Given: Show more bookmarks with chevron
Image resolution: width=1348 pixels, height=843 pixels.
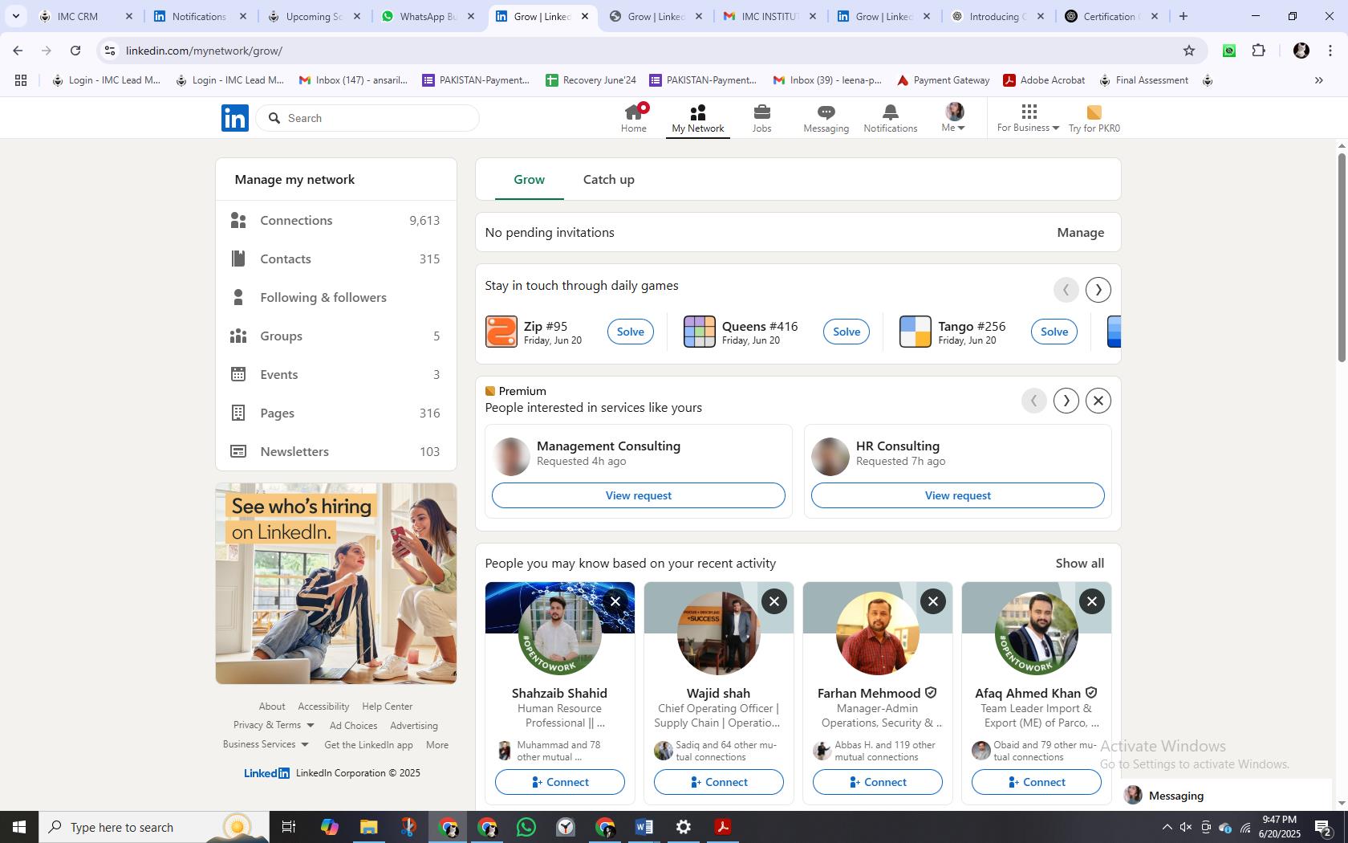Looking at the screenshot, I should 1318,80.
